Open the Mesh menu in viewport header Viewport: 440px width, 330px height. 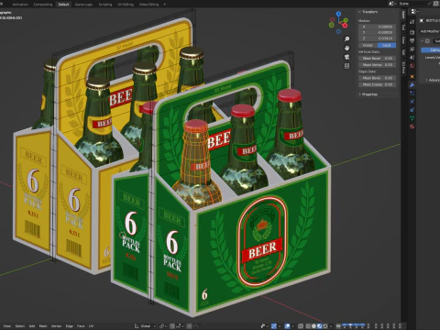[x=43, y=326]
